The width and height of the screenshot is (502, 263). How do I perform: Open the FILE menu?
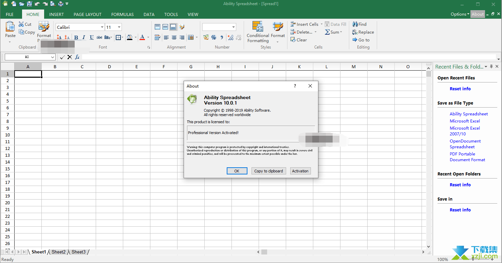coord(10,14)
